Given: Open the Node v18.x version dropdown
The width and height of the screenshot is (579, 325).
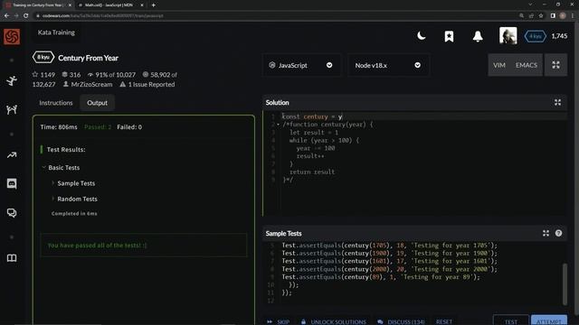Looking at the screenshot, I should [388, 65].
